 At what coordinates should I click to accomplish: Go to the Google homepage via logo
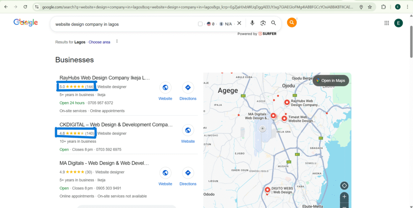click(x=25, y=23)
